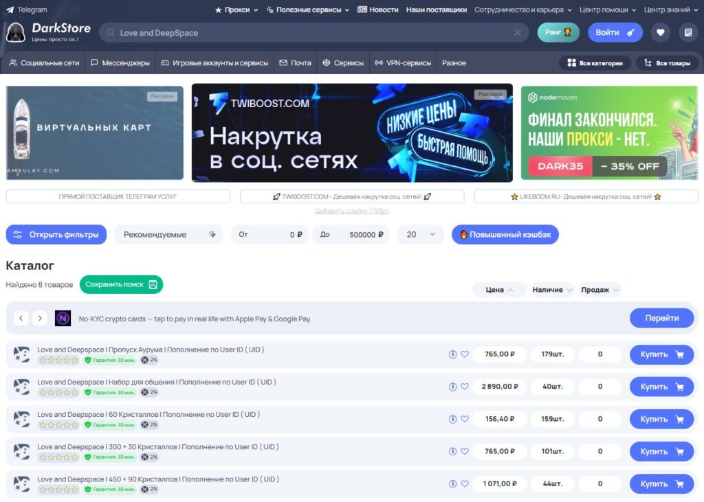Expand Центр помощи menu

[608, 10]
